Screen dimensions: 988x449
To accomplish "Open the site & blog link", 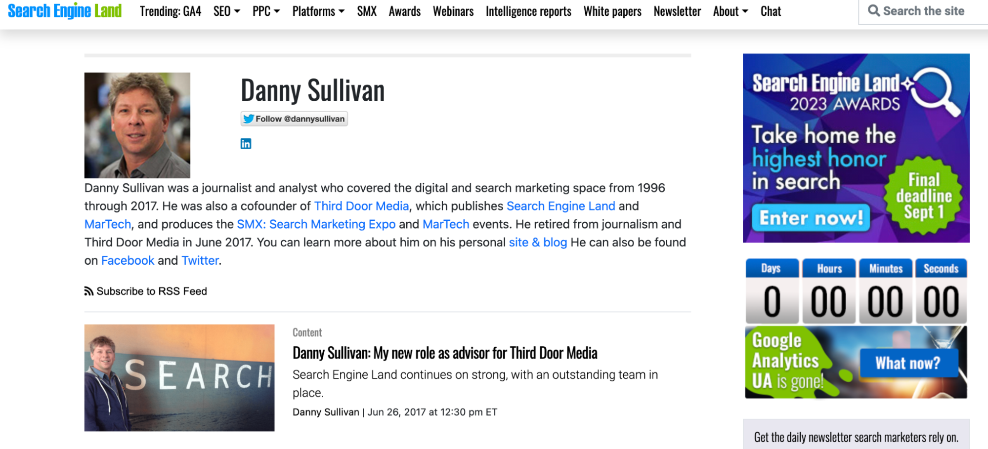I will pyautogui.click(x=538, y=243).
